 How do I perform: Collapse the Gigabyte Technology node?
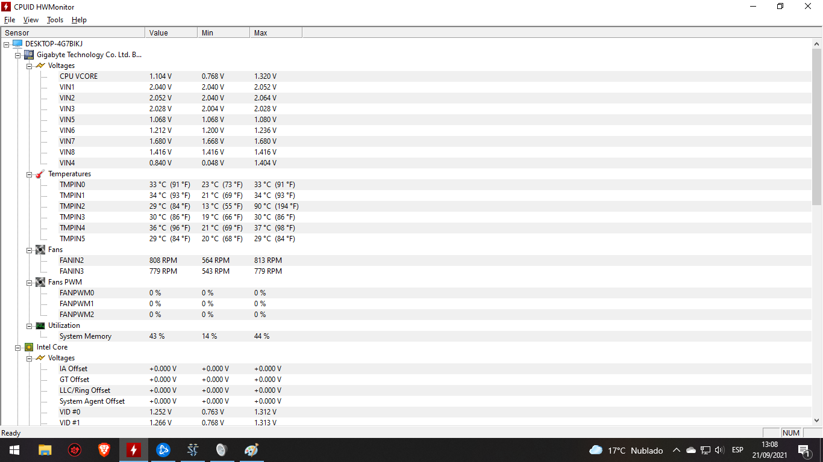point(18,55)
